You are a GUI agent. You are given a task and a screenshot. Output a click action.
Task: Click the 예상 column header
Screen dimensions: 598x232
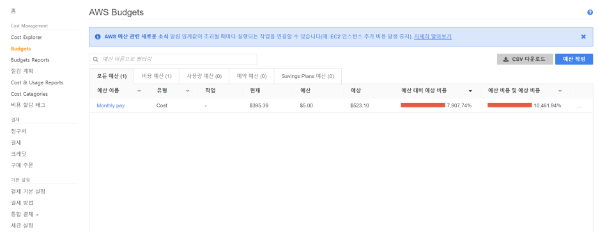click(355, 91)
